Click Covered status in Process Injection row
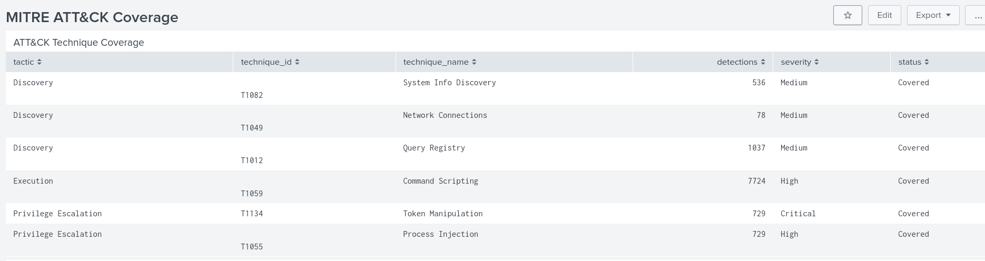The width and height of the screenshot is (985, 261). (x=913, y=234)
